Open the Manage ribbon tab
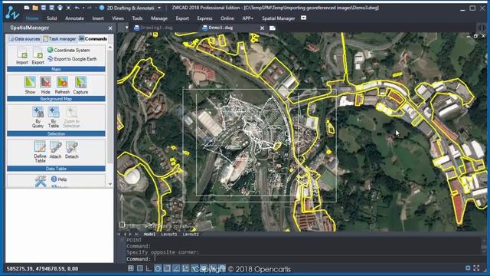This screenshot has height=276, width=490. coord(159,18)
